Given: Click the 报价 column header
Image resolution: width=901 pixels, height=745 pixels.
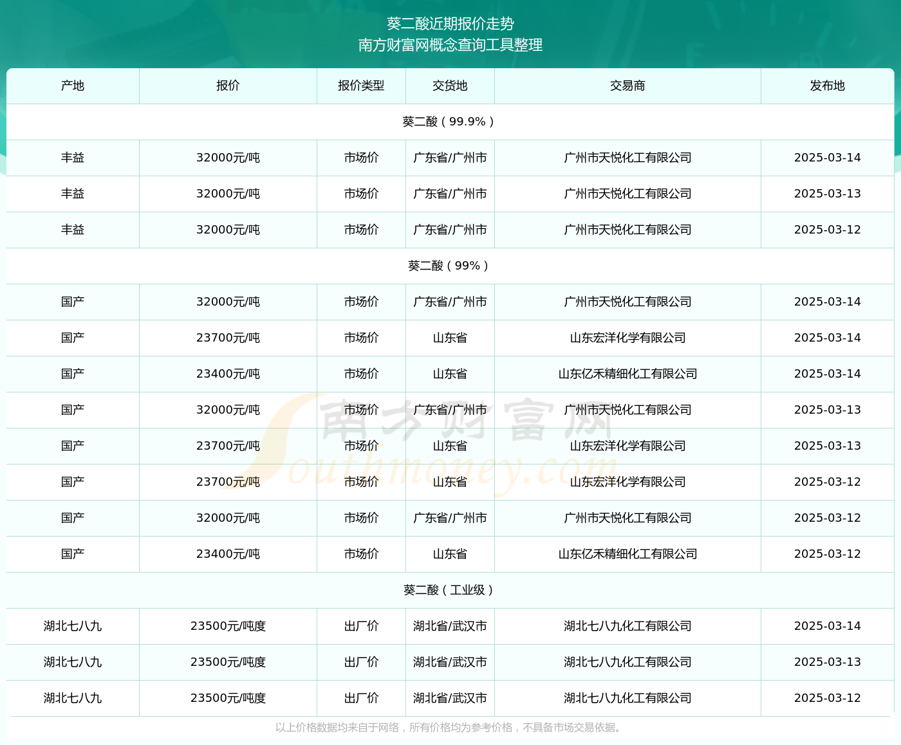Looking at the screenshot, I should tap(228, 86).
